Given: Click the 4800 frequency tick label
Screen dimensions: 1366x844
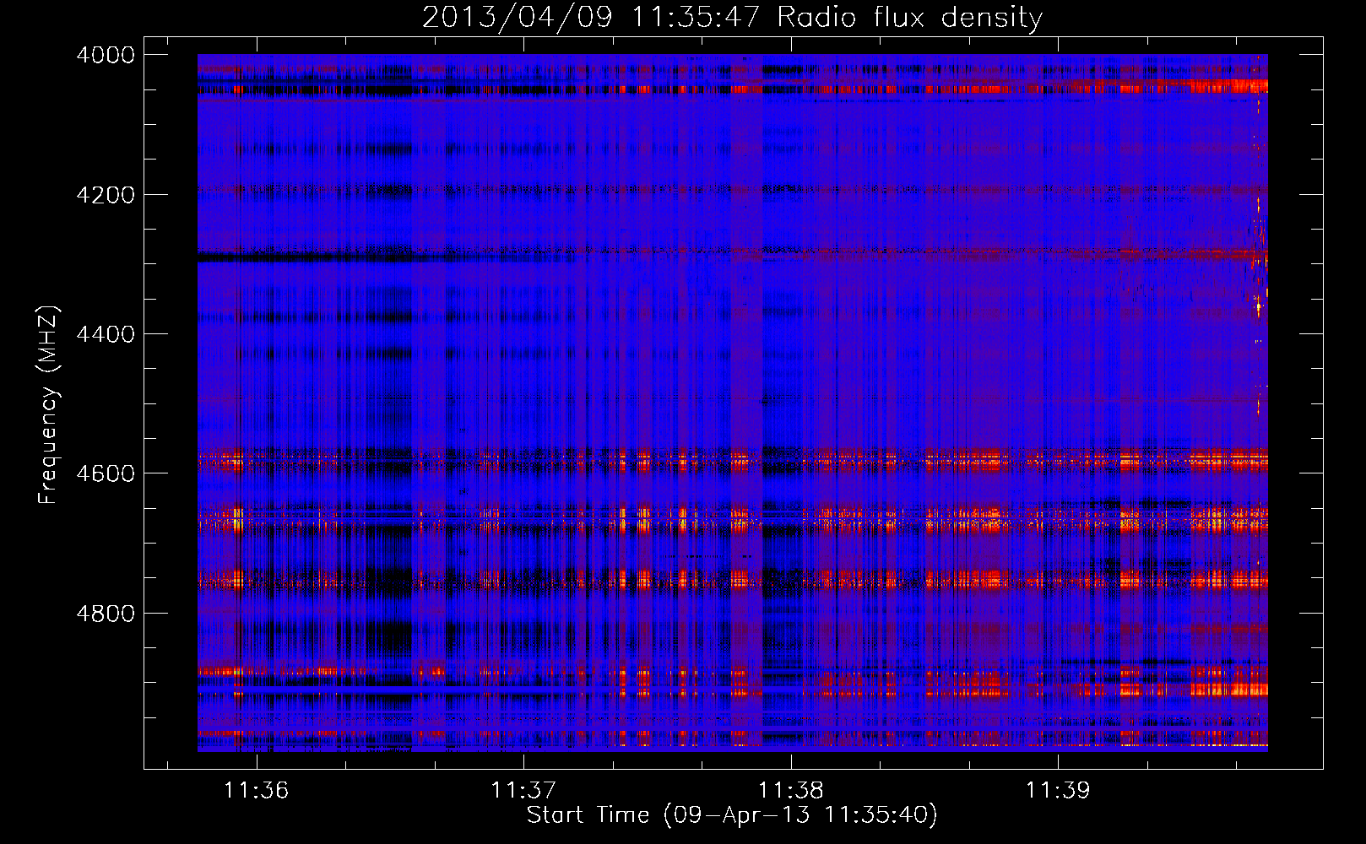Looking at the screenshot, I should click(x=106, y=614).
